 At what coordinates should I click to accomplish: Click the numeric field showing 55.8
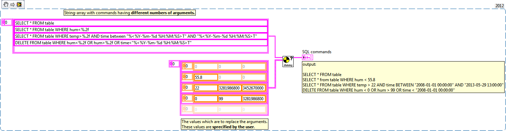coord(206,77)
